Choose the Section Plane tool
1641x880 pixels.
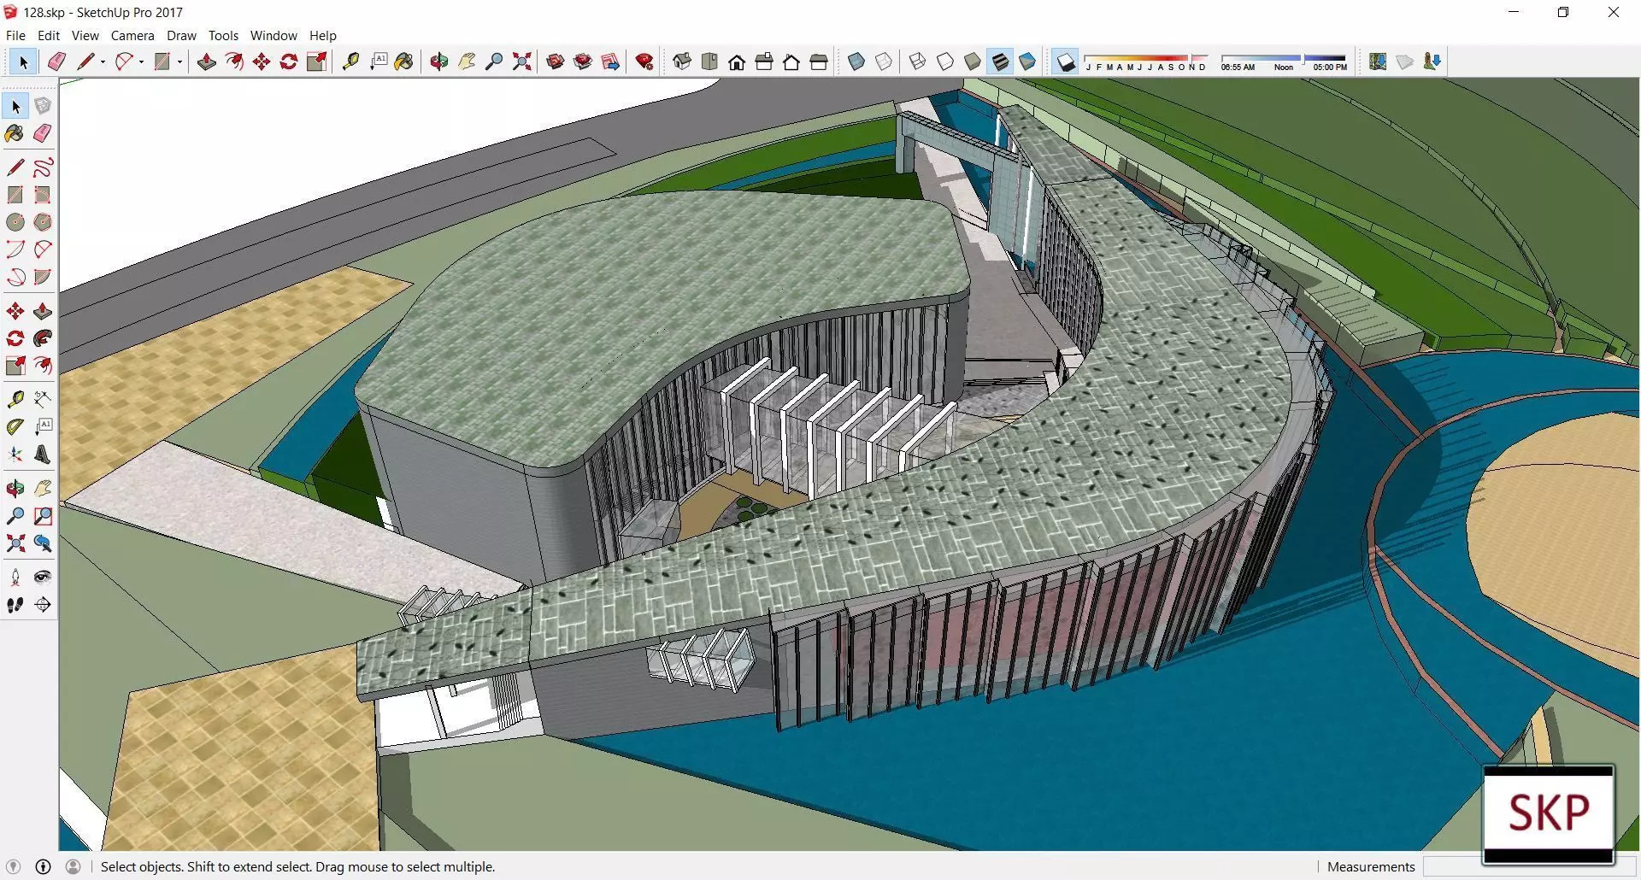coord(43,605)
